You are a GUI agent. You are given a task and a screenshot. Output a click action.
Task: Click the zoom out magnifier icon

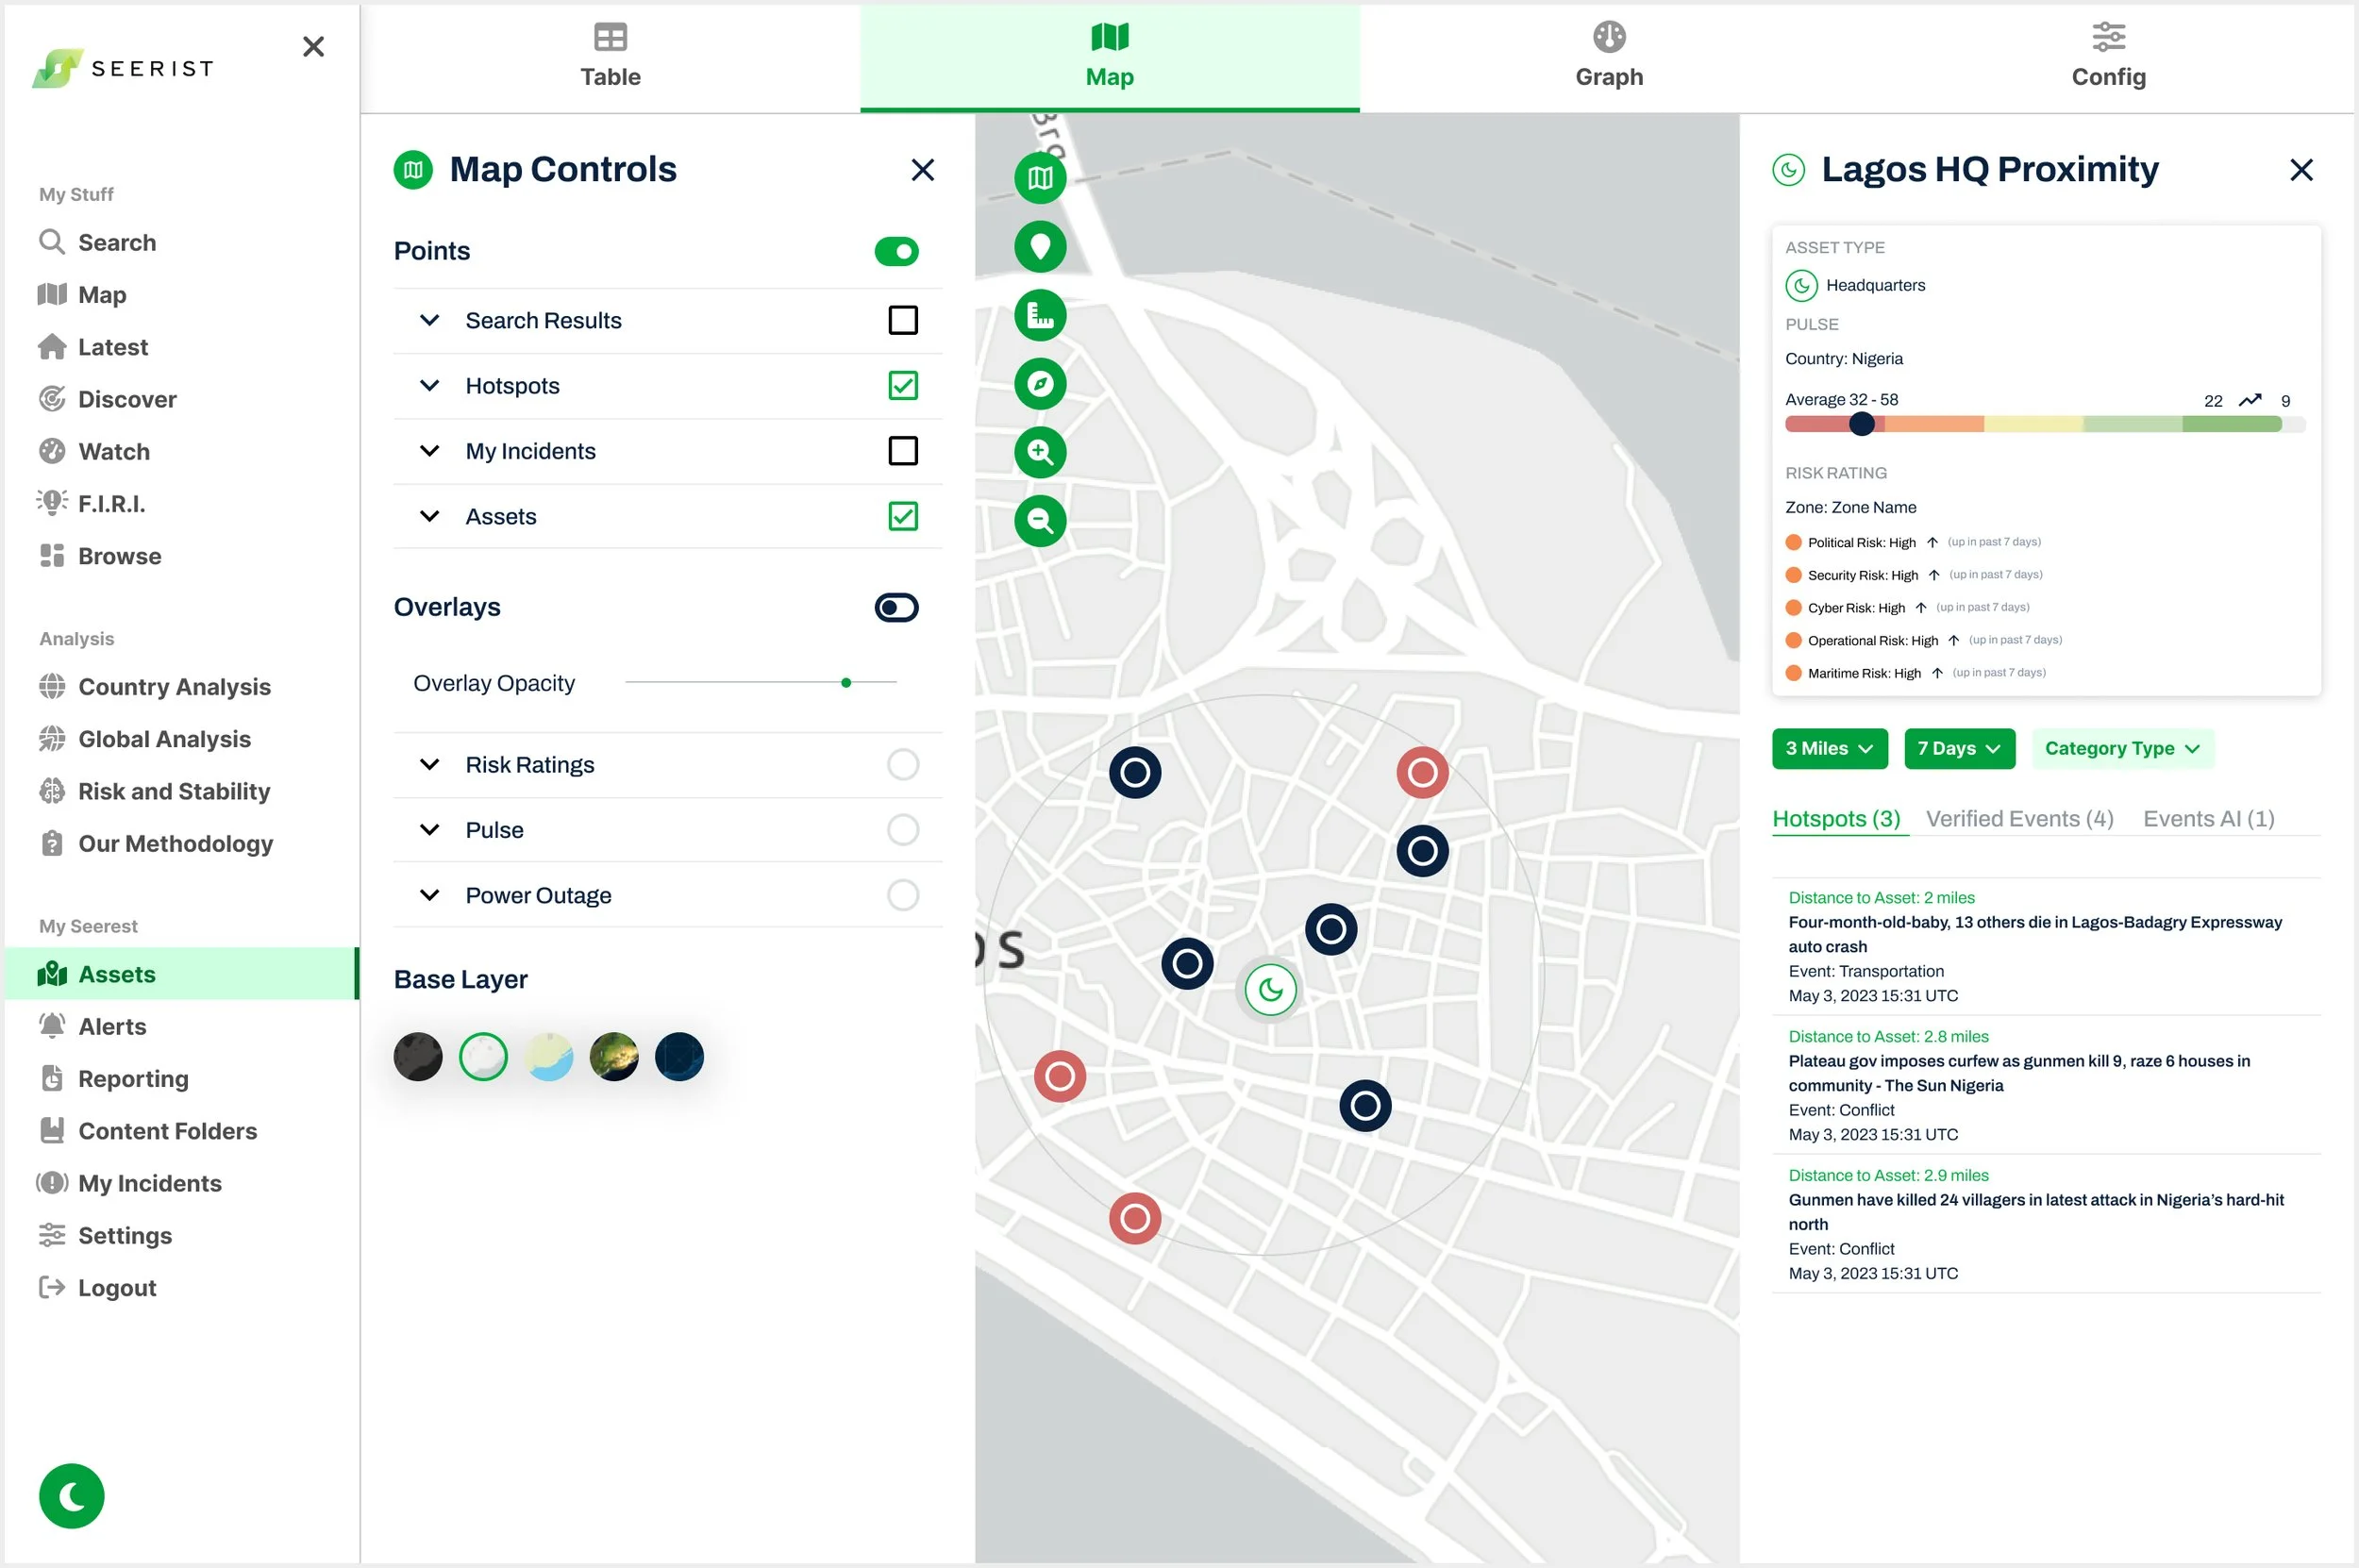click(1040, 520)
